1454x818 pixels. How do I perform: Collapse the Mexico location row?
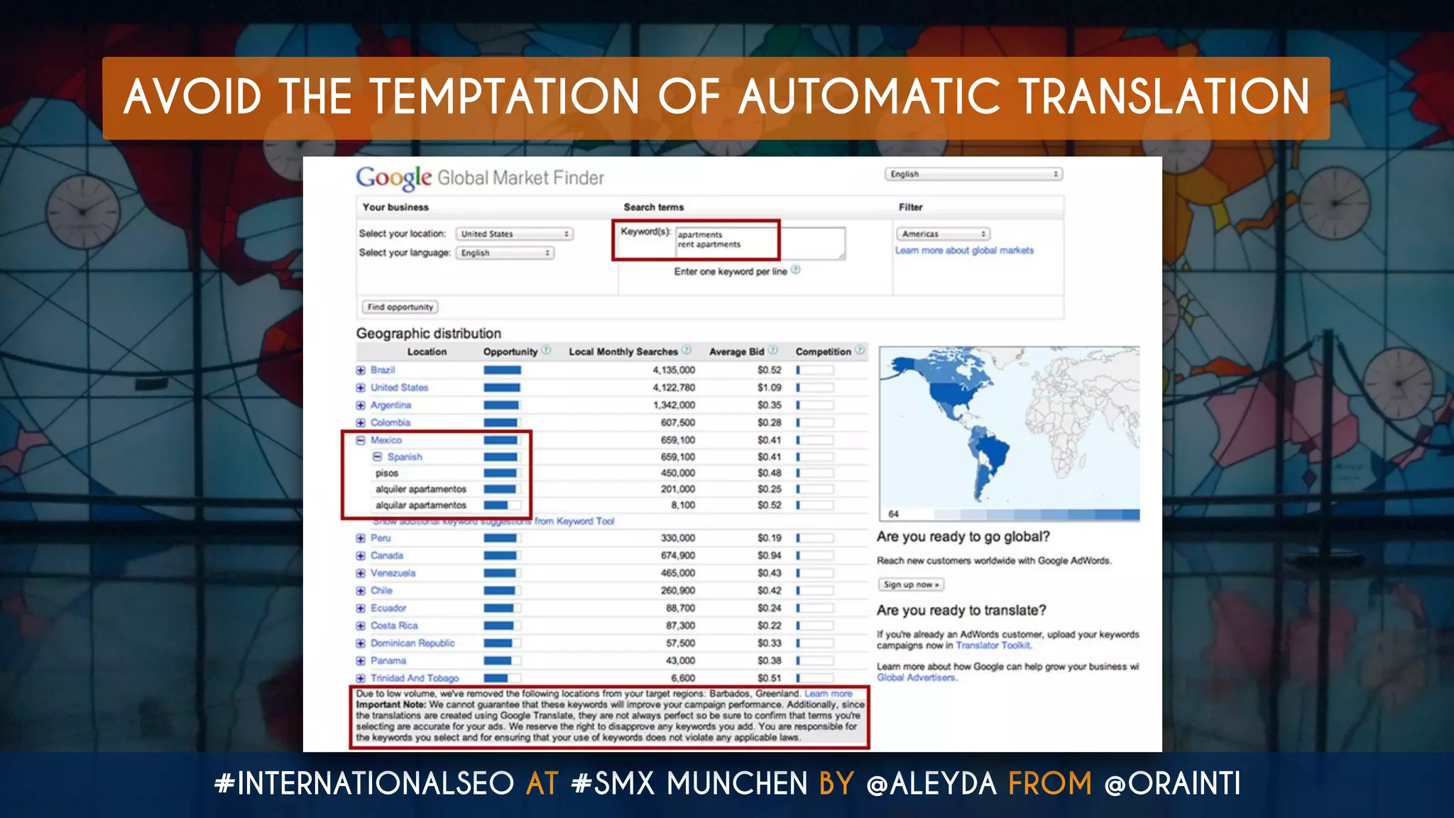coord(361,440)
